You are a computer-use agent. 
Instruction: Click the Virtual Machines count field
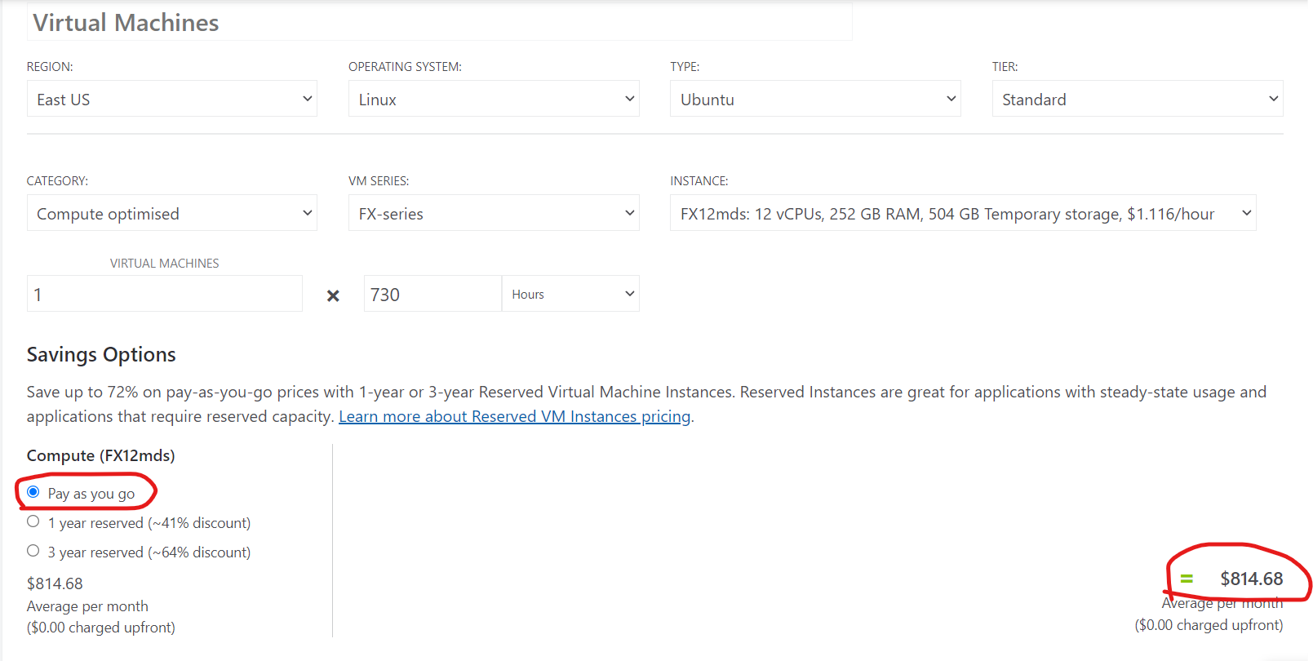(165, 294)
